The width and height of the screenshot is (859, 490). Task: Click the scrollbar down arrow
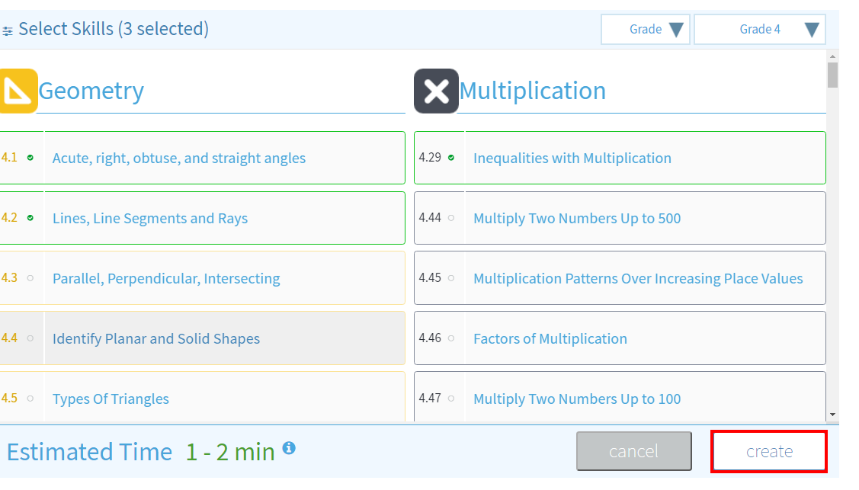point(832,415)
